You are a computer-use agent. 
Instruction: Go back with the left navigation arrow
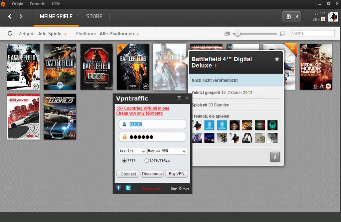pos(10,16)
